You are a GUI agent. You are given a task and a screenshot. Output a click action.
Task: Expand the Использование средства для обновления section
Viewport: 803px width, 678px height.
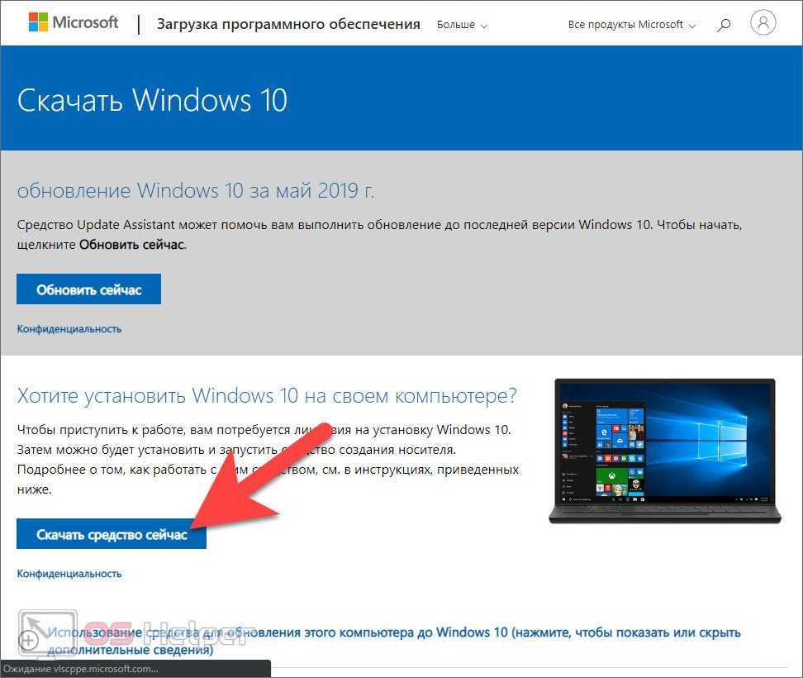(x=393, y=633)
